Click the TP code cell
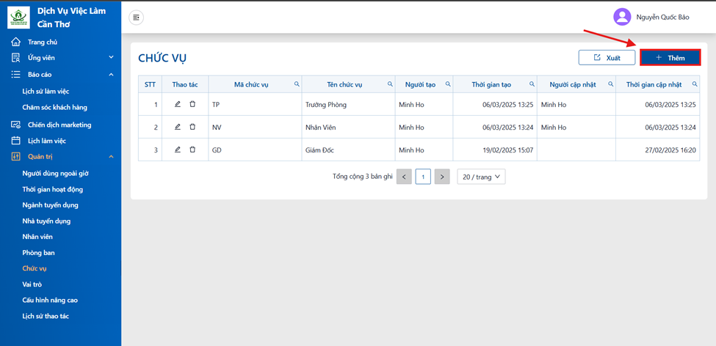Screen dimensions: 716x346 pos(255,104)
